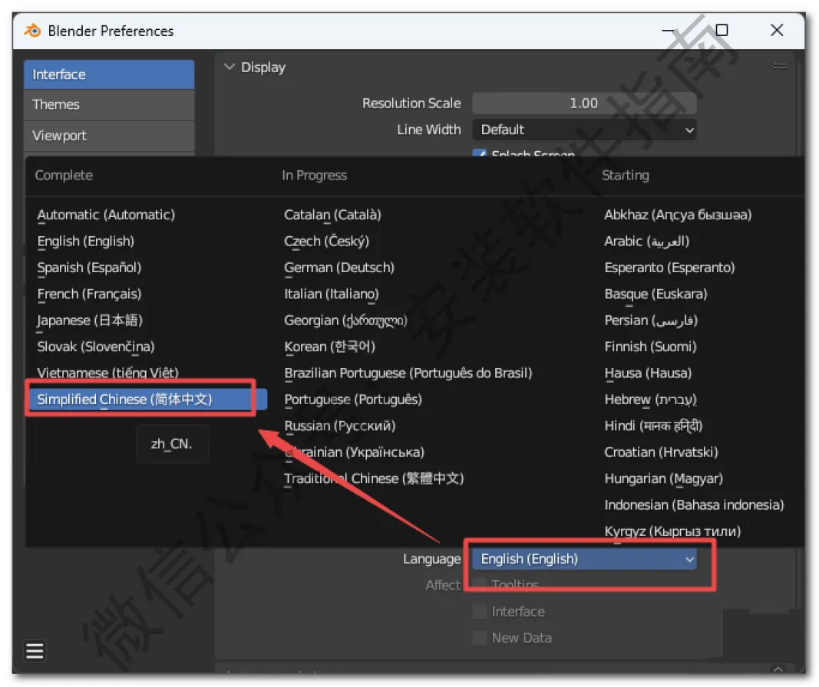Choose Hungarian (Magyar) language
This screenshot has height=687, width=819.
(x=663, y=478)
